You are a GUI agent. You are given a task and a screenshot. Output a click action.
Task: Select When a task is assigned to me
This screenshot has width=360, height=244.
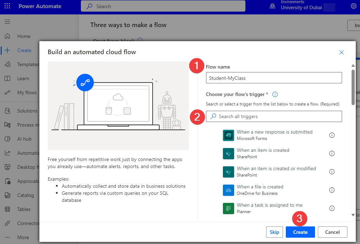[270, 208]
